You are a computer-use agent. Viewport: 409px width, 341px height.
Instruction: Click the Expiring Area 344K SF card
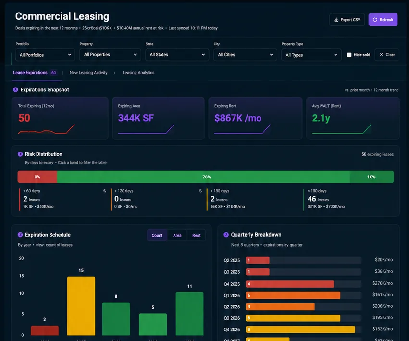click(158, 118)
